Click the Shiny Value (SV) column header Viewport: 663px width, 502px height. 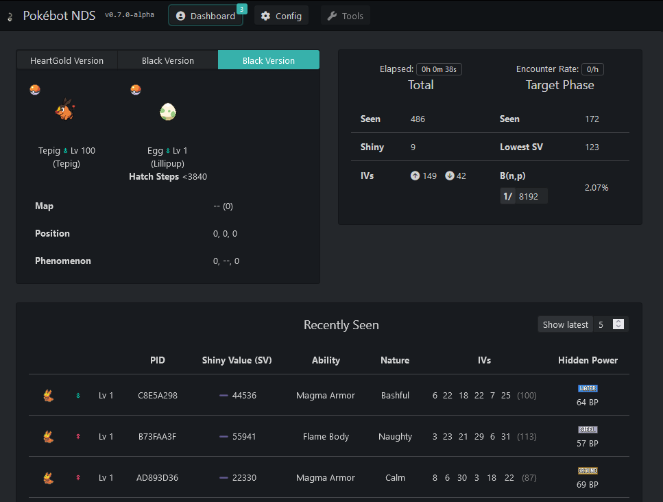237,360
